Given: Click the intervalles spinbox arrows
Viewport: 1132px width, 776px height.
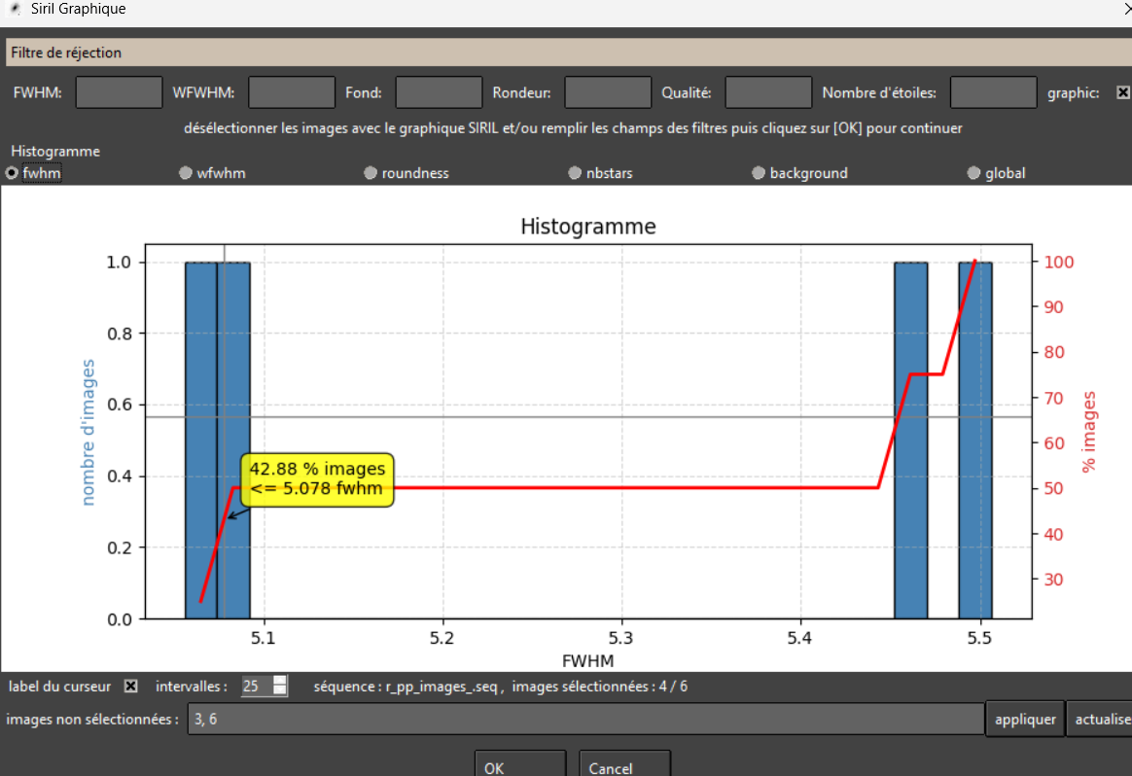Looking at the screenshot, I should tap(280, 687).
